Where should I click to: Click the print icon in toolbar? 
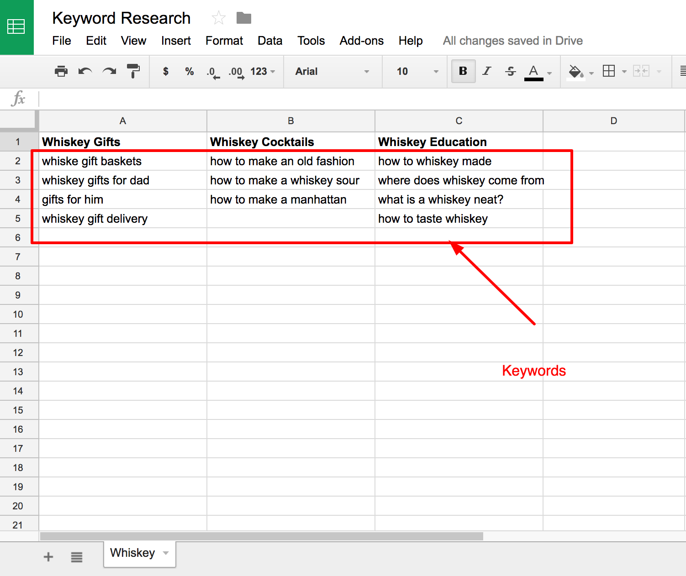point(61,71)
